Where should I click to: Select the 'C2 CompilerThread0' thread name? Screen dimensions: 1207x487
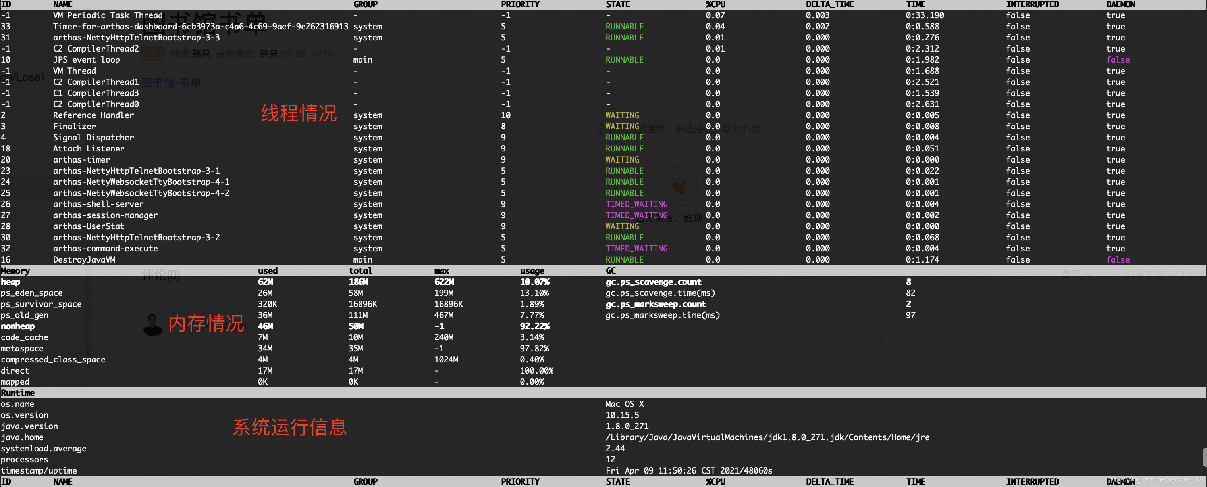tap(96, 104)
